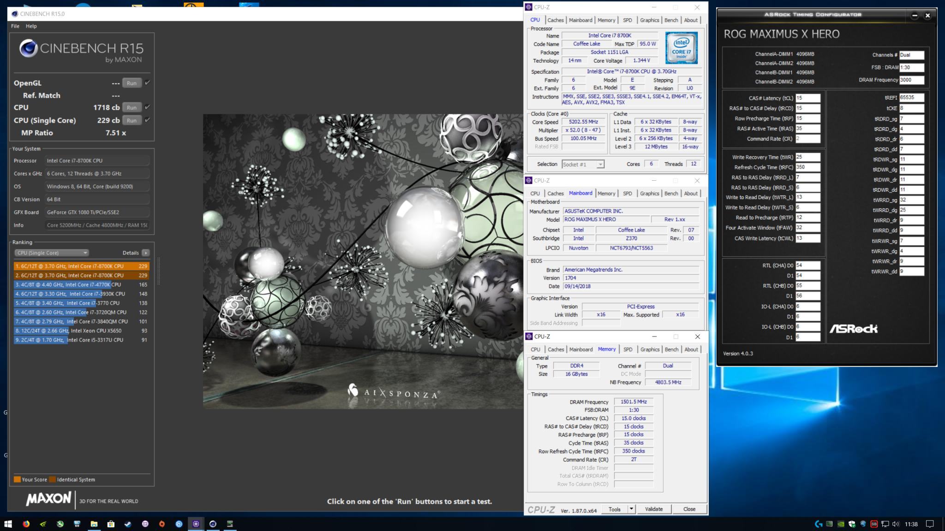
Task: Run the CPU benchmark
Action: [132, 107]
